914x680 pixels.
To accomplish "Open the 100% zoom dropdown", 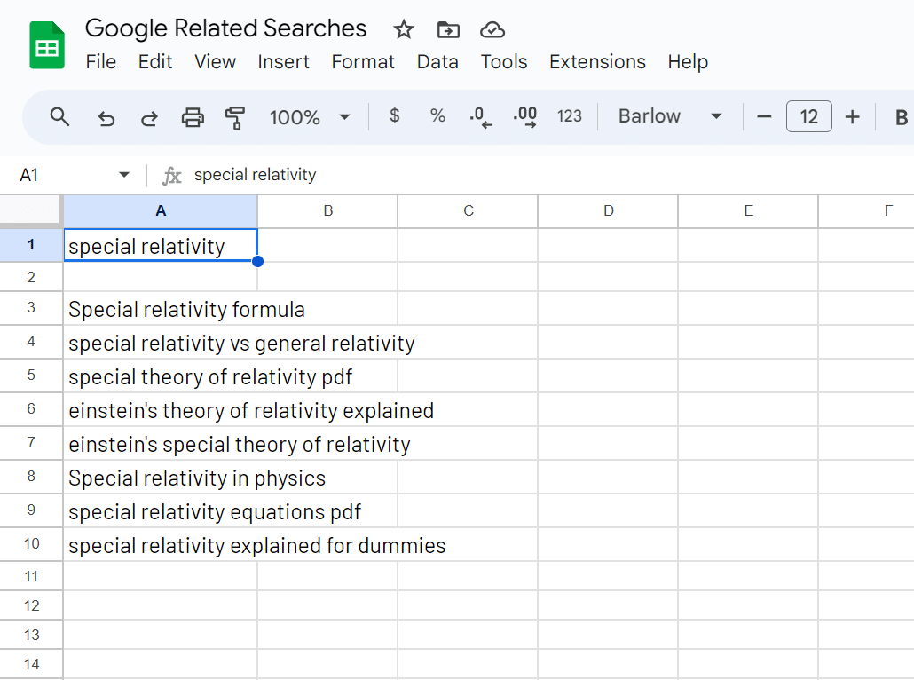I will pos(310,117).
